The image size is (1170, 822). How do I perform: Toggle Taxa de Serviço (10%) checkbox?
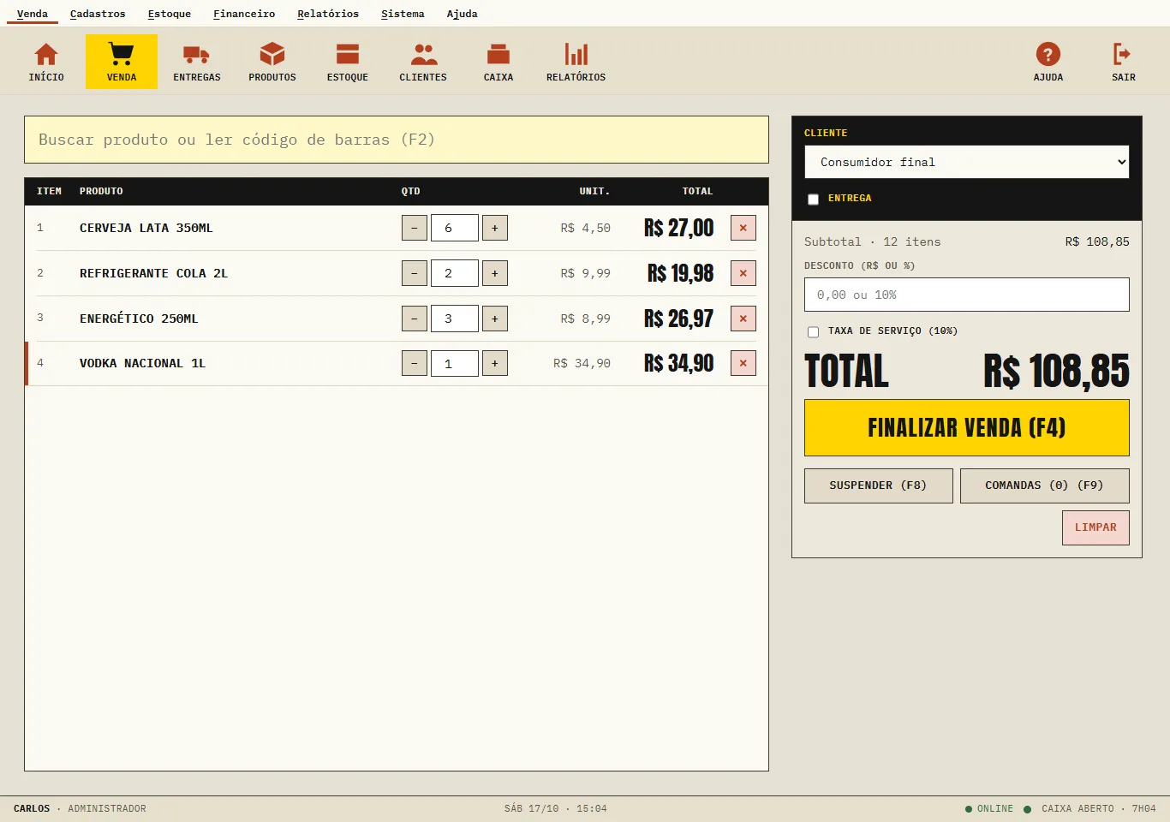tap(813, 331)
